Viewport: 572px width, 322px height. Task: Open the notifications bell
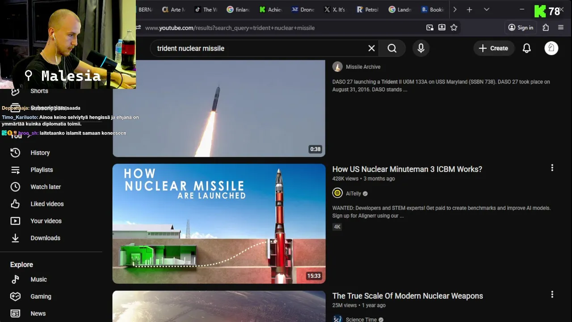click(527, 48)
